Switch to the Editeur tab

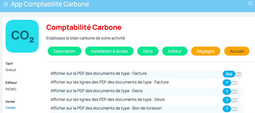coord(175,51)
